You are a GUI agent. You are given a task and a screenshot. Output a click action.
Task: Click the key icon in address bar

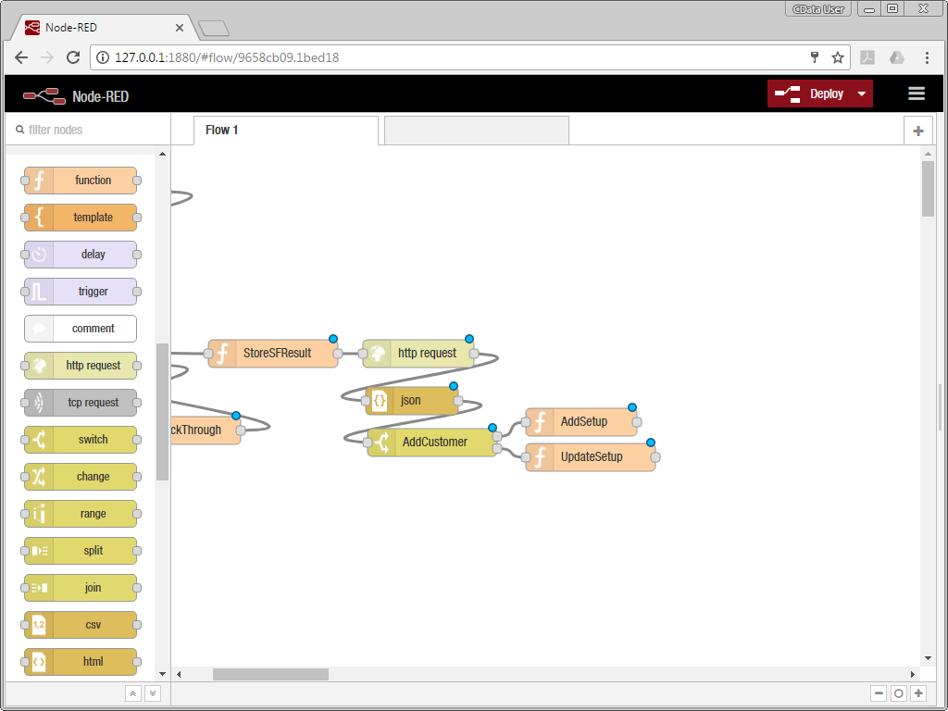pyautogui.click(x=815, y=57)
